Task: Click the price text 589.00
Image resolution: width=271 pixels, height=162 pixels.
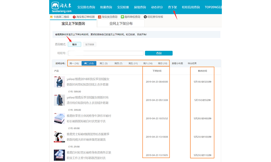Action: pos(77,91)
